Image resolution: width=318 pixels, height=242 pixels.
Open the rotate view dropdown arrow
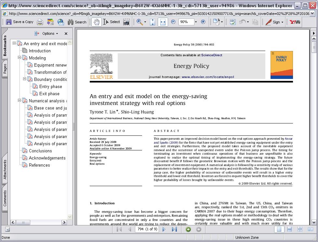coord(222,22)
